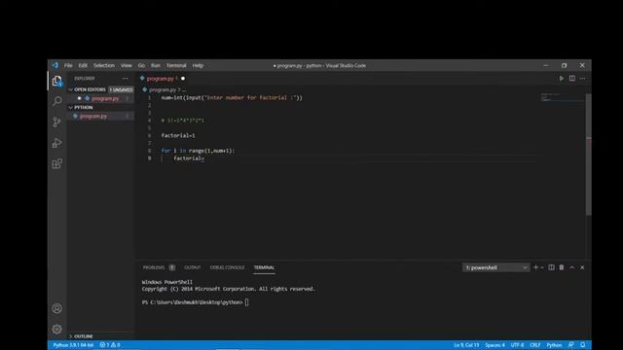The width and height of the screenshot is (623, 350).
Task: Open the powershell terminal selector dropdown
Action: point(495,267)
